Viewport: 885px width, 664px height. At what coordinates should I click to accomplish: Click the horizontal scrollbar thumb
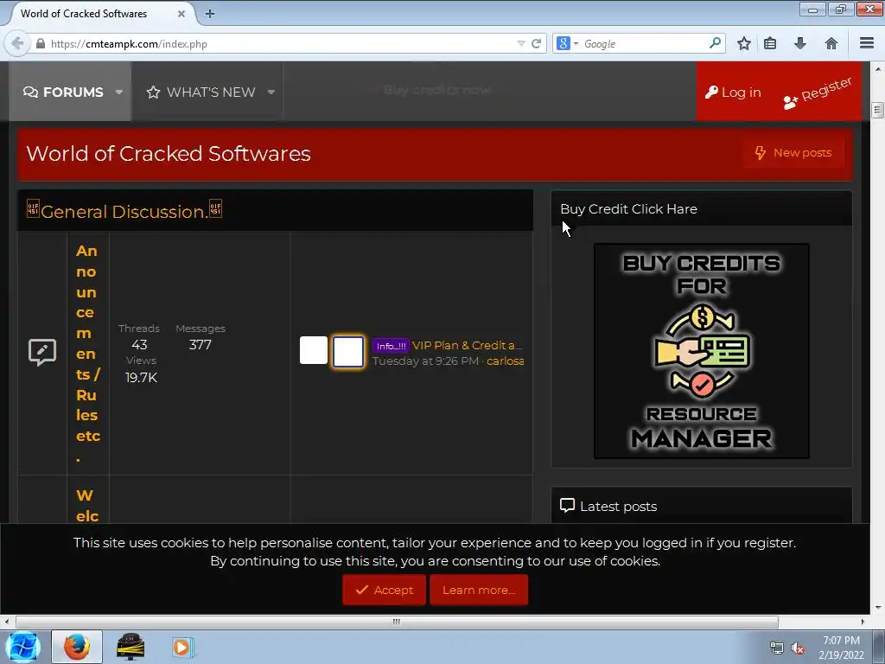(x=397, y=622)
